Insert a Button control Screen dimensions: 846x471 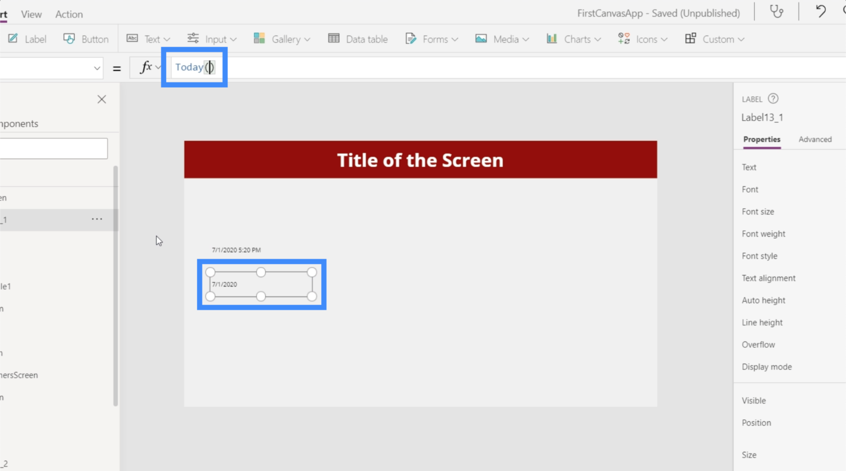[x=86, y=39]
